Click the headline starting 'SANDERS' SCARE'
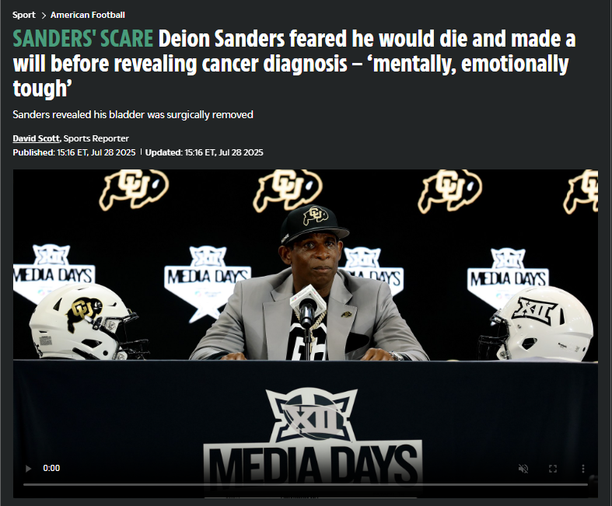Screen dimensions: 612x506 tap(294, 63)
